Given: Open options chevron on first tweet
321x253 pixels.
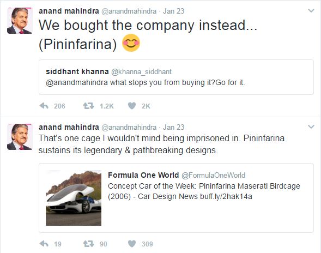Looking at the screenshot, I should (311, 11).
